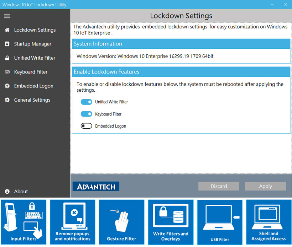
Task: Click the gear icon for General Settings
Action: 7,100
